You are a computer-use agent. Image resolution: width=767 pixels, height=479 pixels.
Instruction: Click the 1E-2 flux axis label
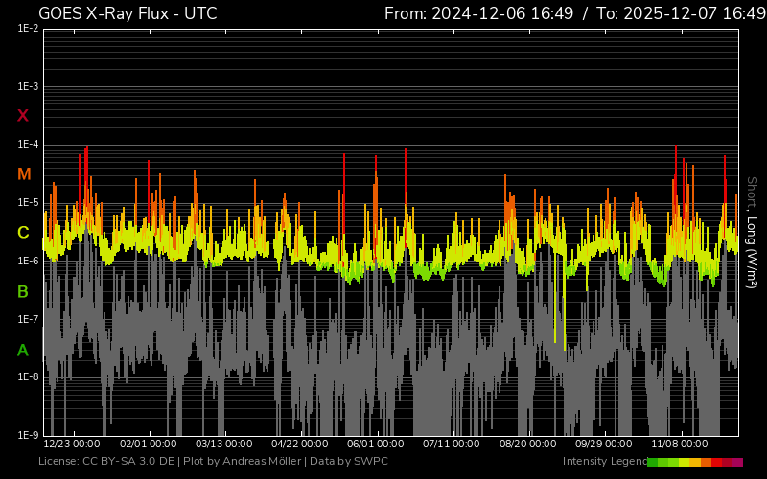pos(28,29)
